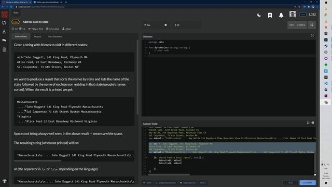Click the horizontal scrollbar under result string

click(37, 161)
